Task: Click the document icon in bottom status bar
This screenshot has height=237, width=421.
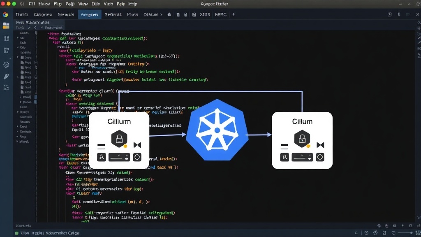Action: click(384, 233)
